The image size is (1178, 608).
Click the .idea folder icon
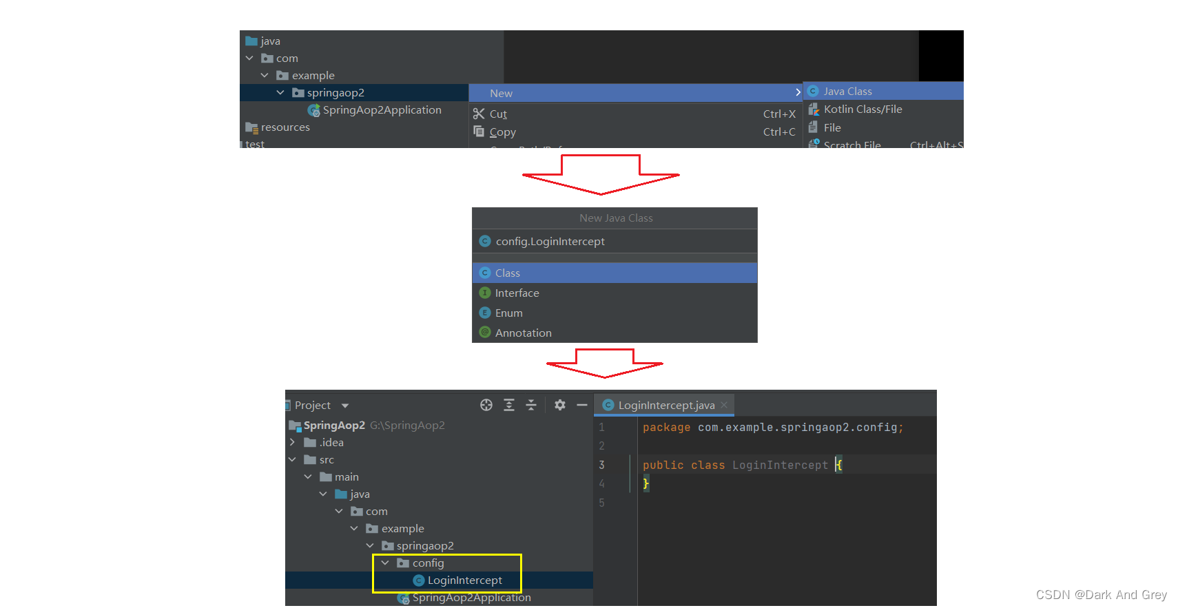click(310, 442)
